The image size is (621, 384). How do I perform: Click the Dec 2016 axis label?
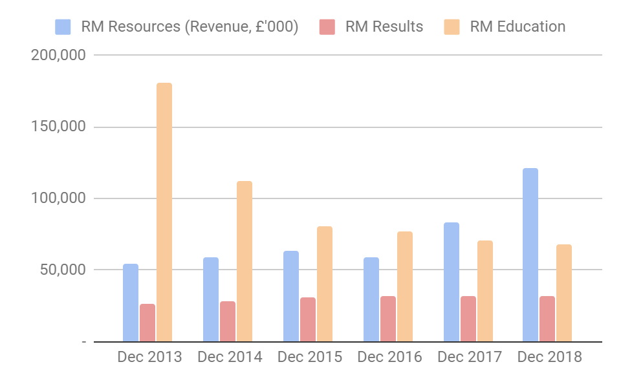(x=389, y=357)
